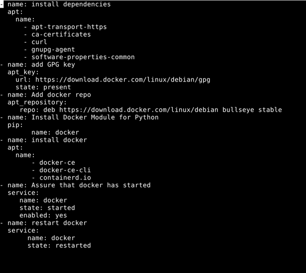The height and width of the screenshot is (273, 306).
Task: Click the docker repo URL ending in bullseye stable
Action: [x=170, y=110]
